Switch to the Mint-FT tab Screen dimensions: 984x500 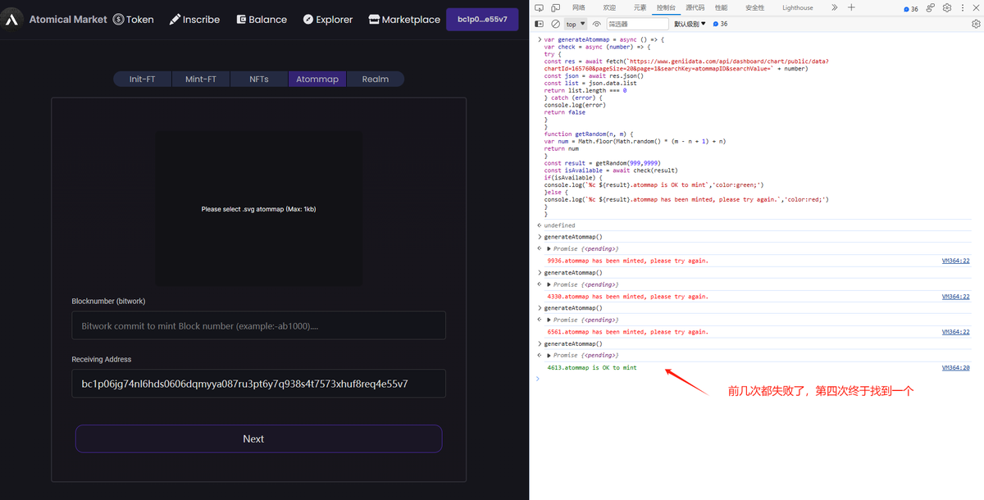201,79
